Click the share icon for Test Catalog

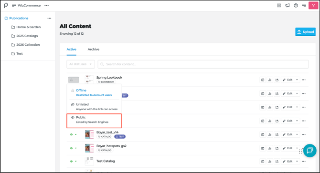pyautogui.click(x=277, y=162)
